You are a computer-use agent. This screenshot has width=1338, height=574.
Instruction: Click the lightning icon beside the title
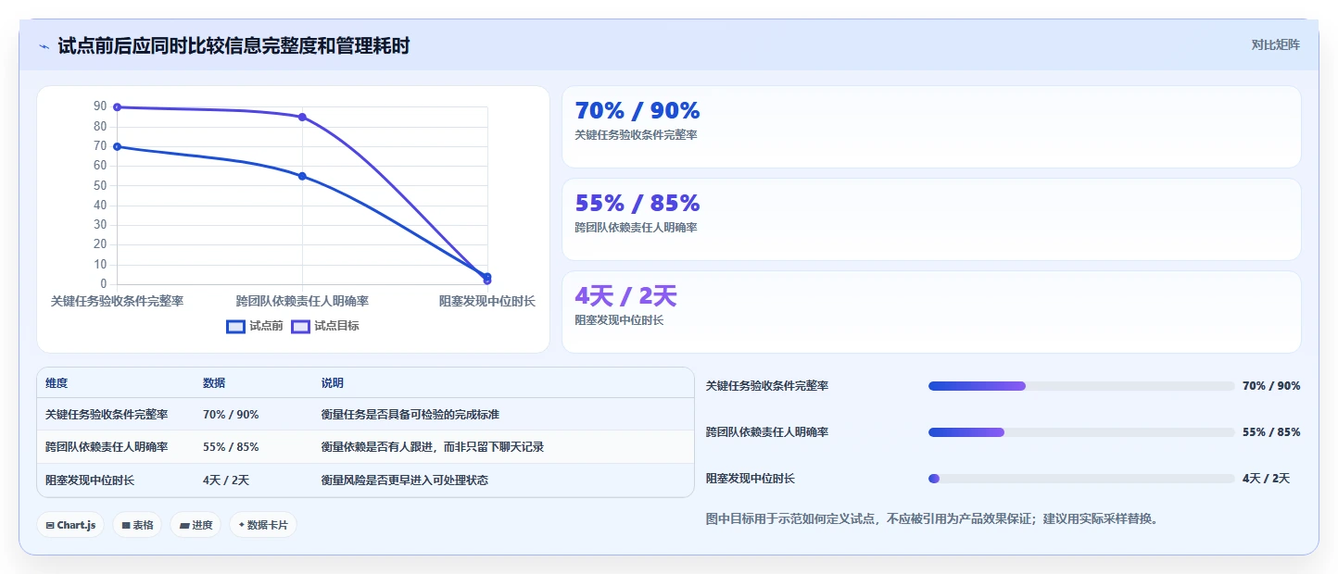(x=44, y=46)
